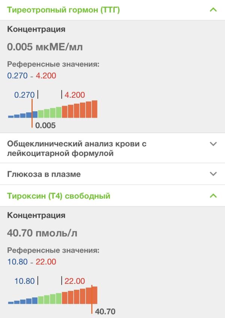Screen dimensions: 225x318
Task: Select the blue 10.80 lower reference value
Action: coord(17,262)
